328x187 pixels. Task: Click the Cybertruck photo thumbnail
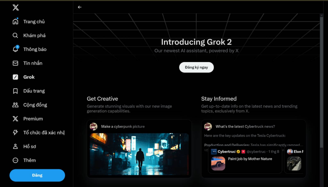[218, 164]
